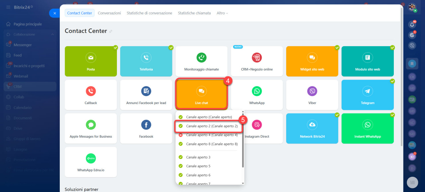
Task: Select Canale aperto 8 entry
Action: pyautogui.click(x=209, y=144)
